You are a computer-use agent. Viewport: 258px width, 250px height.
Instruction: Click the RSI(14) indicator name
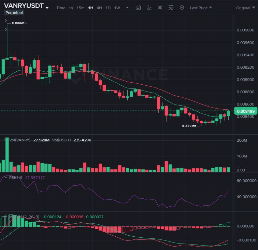16,178
